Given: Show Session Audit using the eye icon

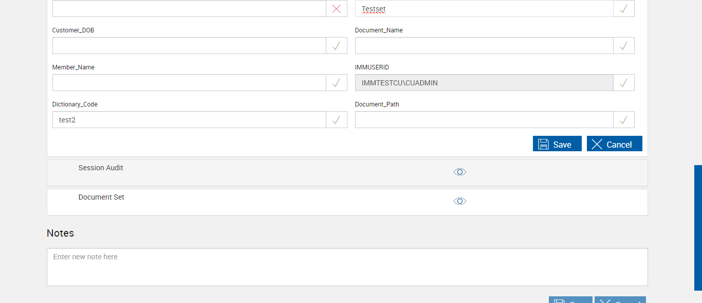Looking at the screenshot, I should tap(460, 172).
